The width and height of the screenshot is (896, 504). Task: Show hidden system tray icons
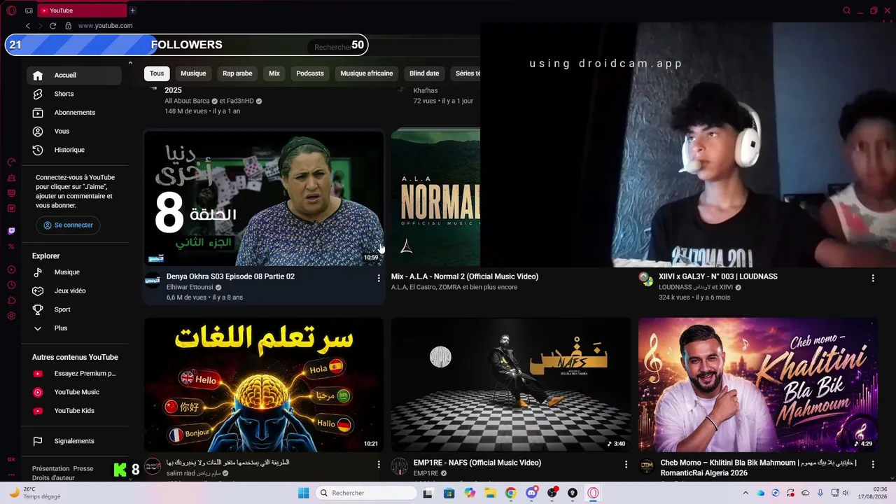pos(745,493)
